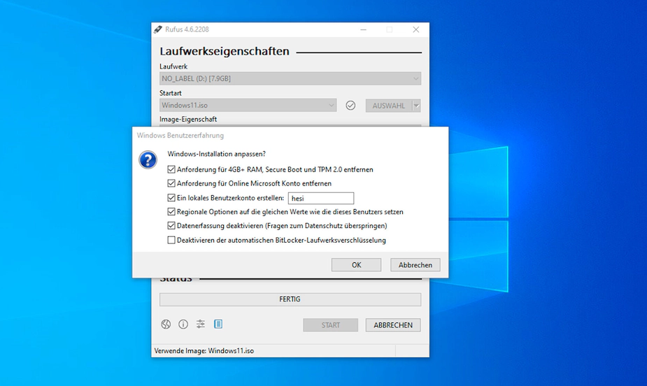
Task: Close the Rufus window
Action: 416,29
